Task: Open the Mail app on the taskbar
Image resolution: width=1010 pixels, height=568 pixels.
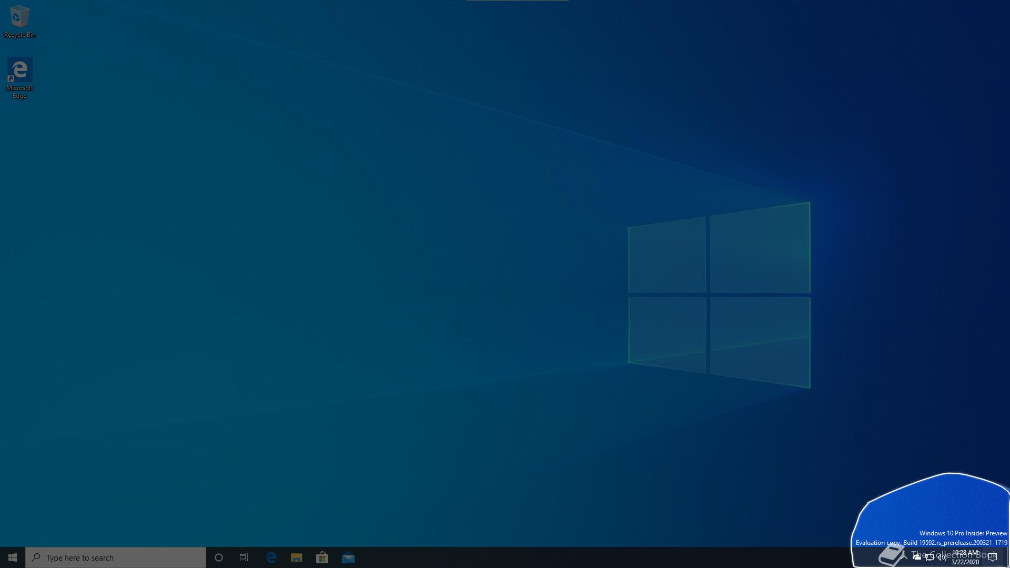Action: [x=348, y=557]
